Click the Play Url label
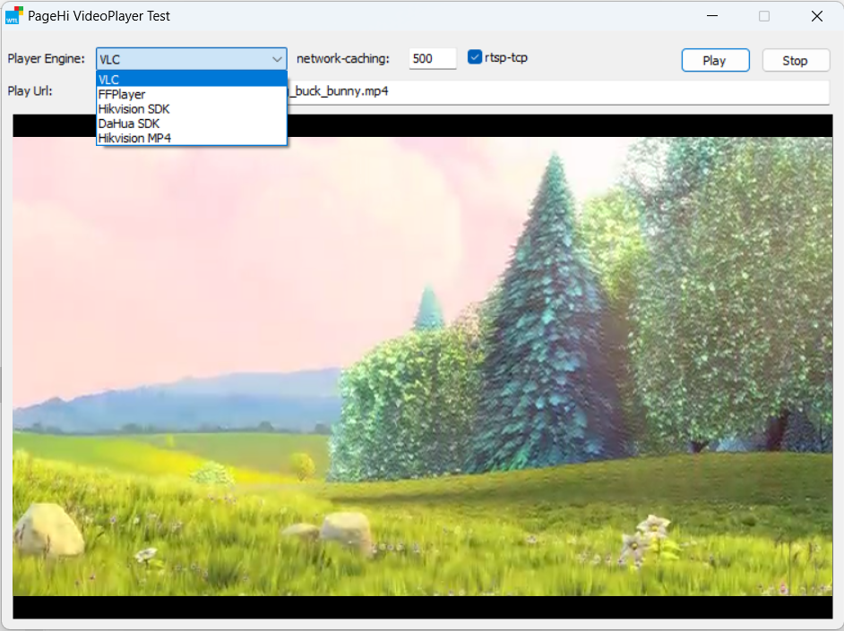844x631 pixels. pyautogui.click(x=30, y=90)
